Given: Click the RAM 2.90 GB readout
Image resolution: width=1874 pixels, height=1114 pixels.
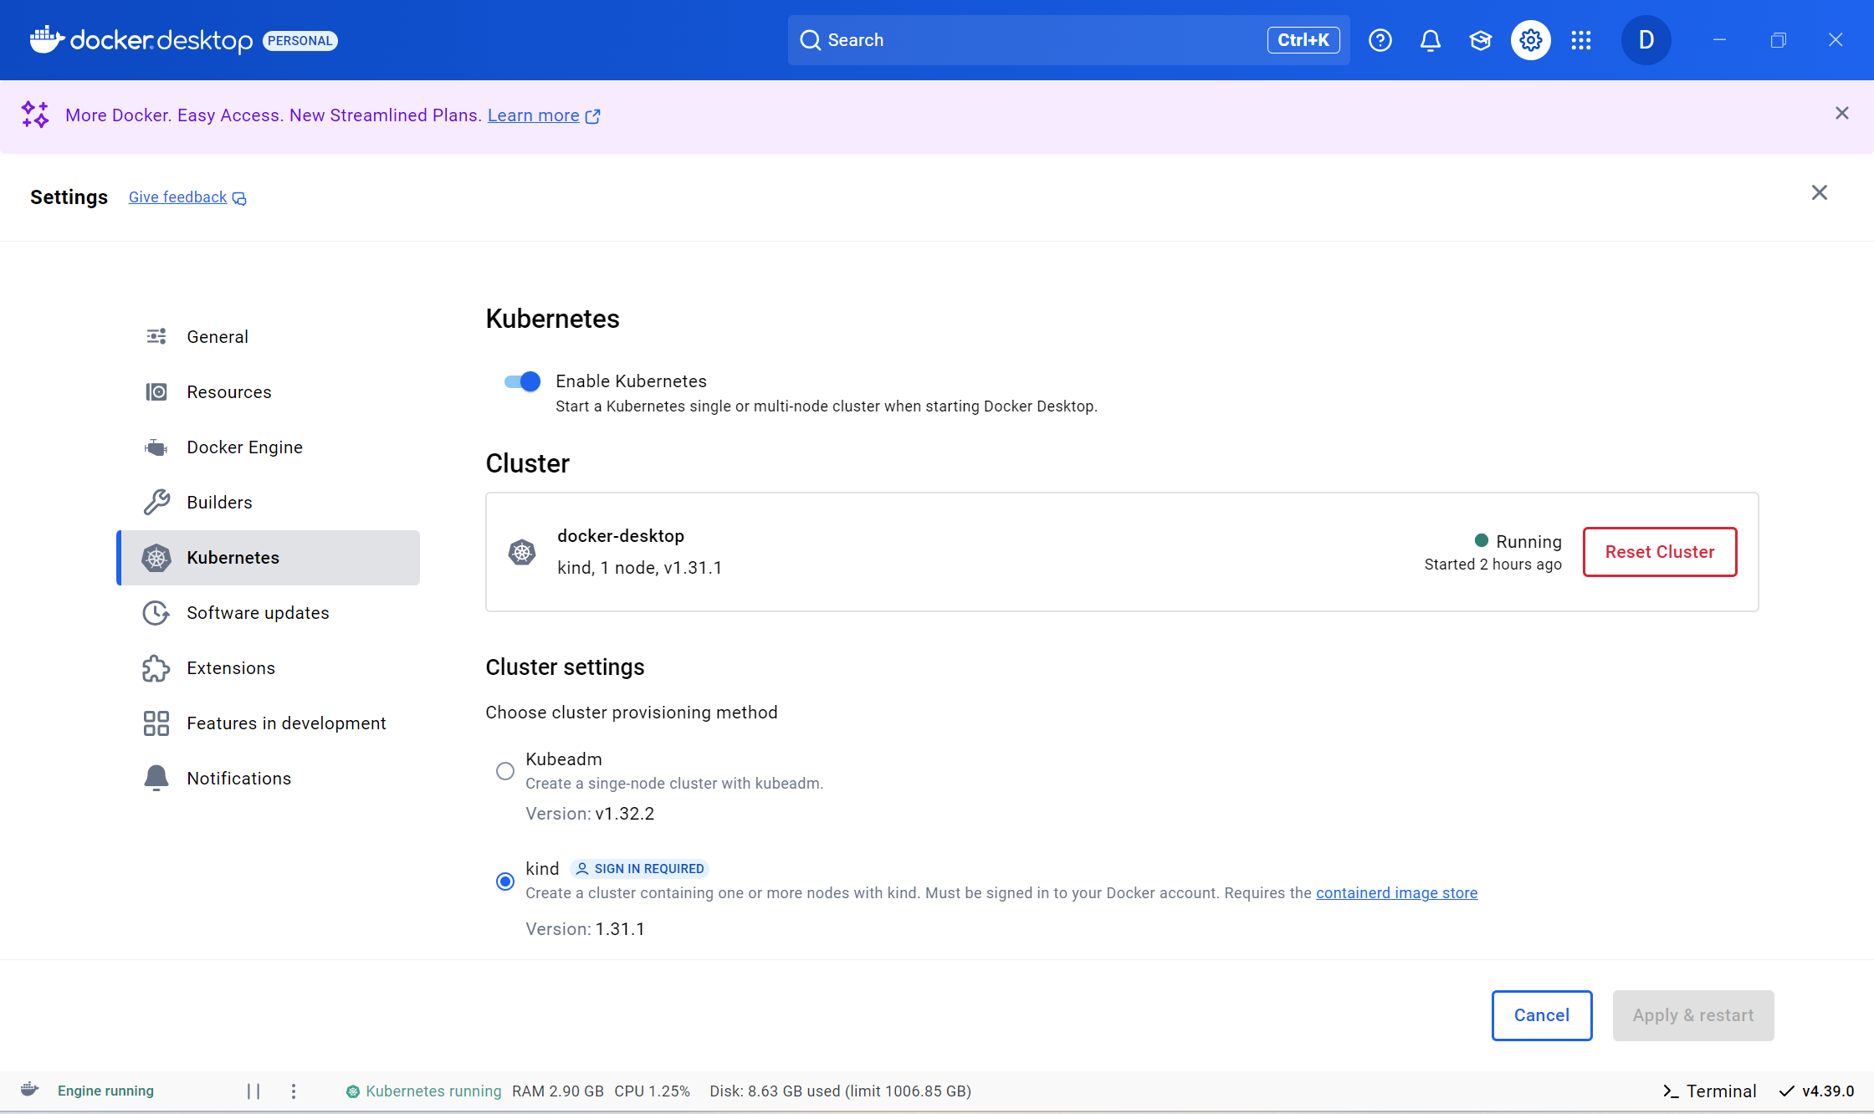Looking at the screenshot, I should tap(558, 1091).
